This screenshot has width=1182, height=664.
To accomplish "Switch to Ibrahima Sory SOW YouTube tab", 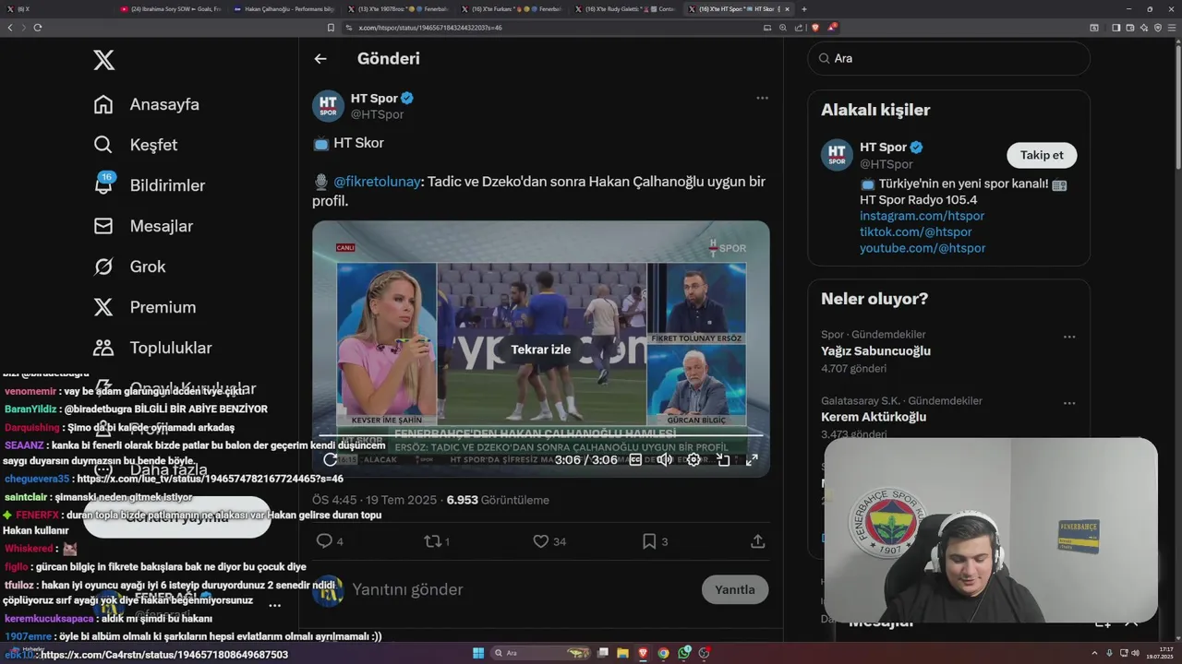I will 170,8.
